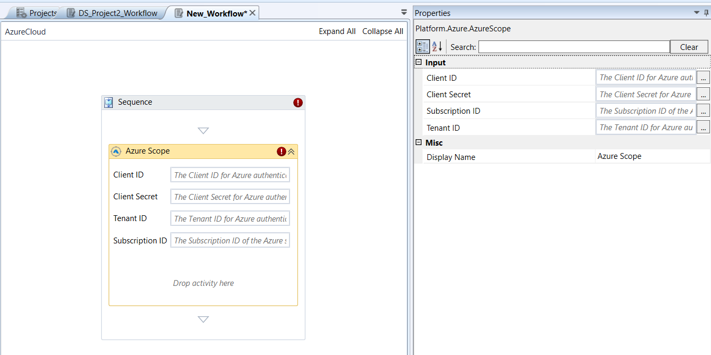This screenshot has width=711, height=355.
Task: Click the Sequence activity icon
Action: 109,103
